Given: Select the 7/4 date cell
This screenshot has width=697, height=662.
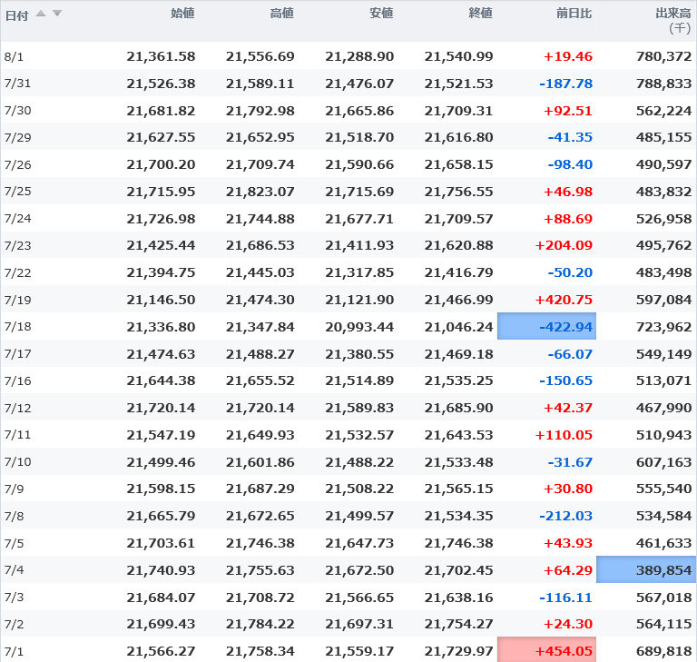Looking at the screenshot, I should pyautogui.click(x=14, y=570).
